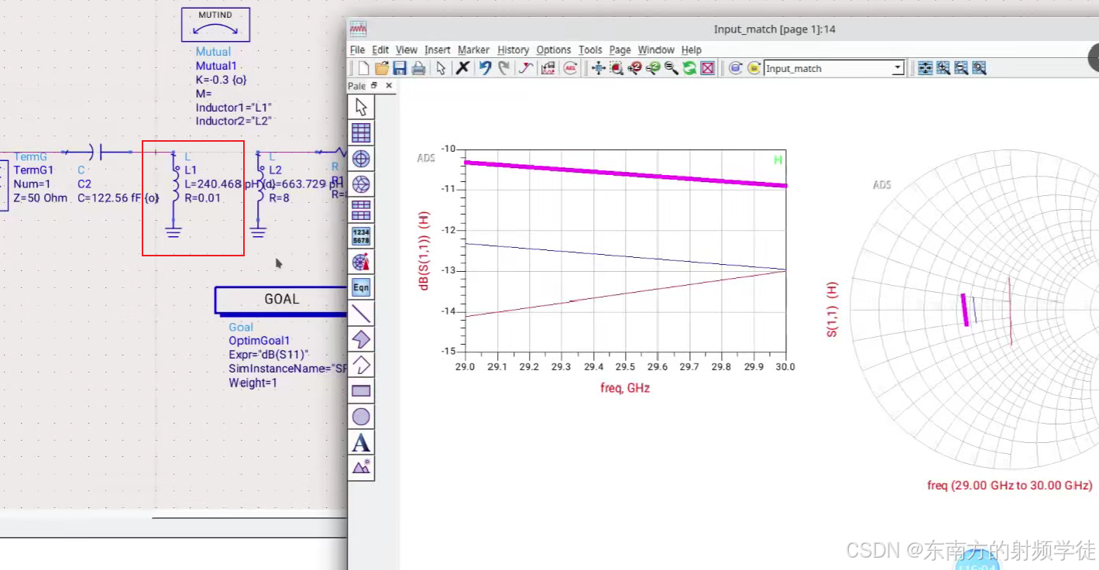Open the Marker menu
The width and height of the screenshot is (1099, 570).
(x=473, y=50)
